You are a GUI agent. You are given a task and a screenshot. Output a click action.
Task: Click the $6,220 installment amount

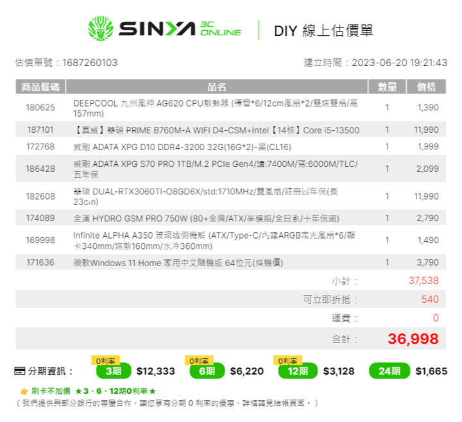[247, 371]
